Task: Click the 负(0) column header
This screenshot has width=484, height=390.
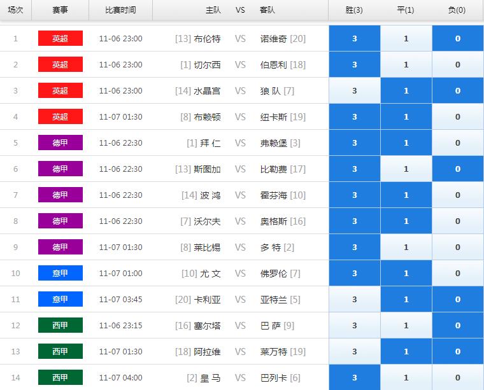Action: click(x=457, y=10)
